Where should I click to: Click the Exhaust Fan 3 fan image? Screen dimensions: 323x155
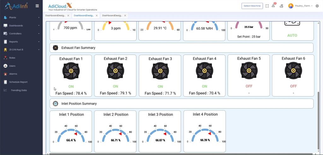click(x=160, y=71)
